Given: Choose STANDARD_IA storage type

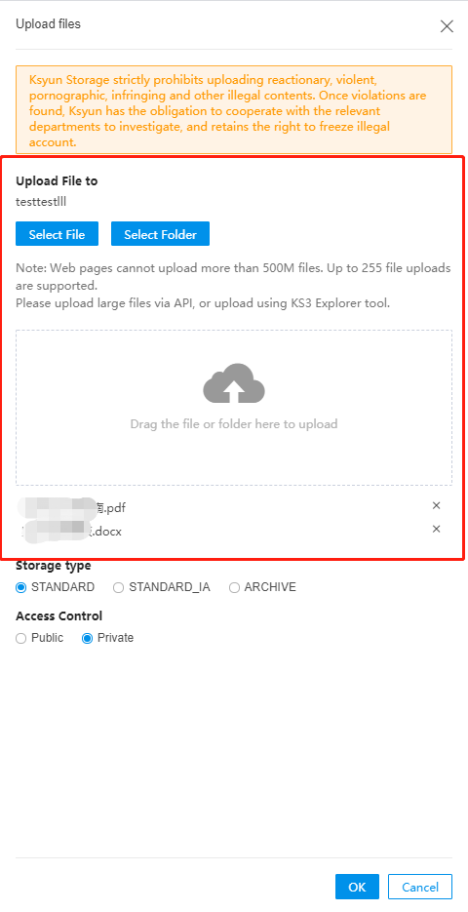Looking at the screenshot, I should pyautogui.click(x=162, y=587).
